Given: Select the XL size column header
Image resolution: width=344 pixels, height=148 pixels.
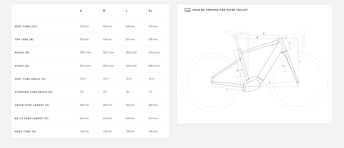Looking at the screenshot, I should [x=151, y=11].
